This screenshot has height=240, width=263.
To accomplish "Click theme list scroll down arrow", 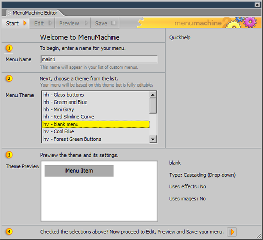I will click(x=153, y=139).
